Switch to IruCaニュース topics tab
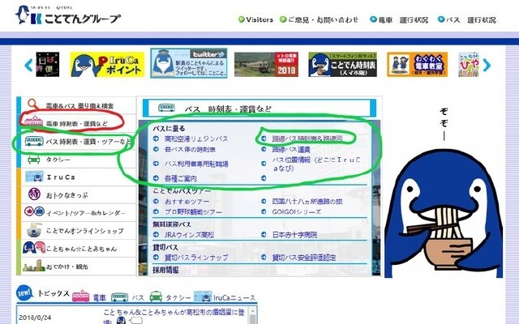Screen dimensions: 519x324 pyautogui.click(x=225, y=297)
